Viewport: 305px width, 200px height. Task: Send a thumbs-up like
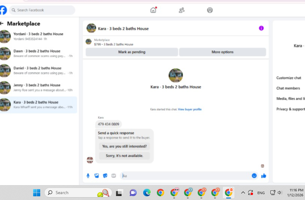pos(264,176)
